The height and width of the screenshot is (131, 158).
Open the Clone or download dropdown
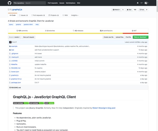(140, 37)
